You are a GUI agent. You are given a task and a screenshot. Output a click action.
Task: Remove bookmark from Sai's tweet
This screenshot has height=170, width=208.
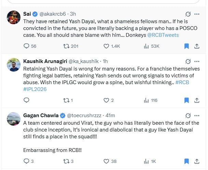187,46
